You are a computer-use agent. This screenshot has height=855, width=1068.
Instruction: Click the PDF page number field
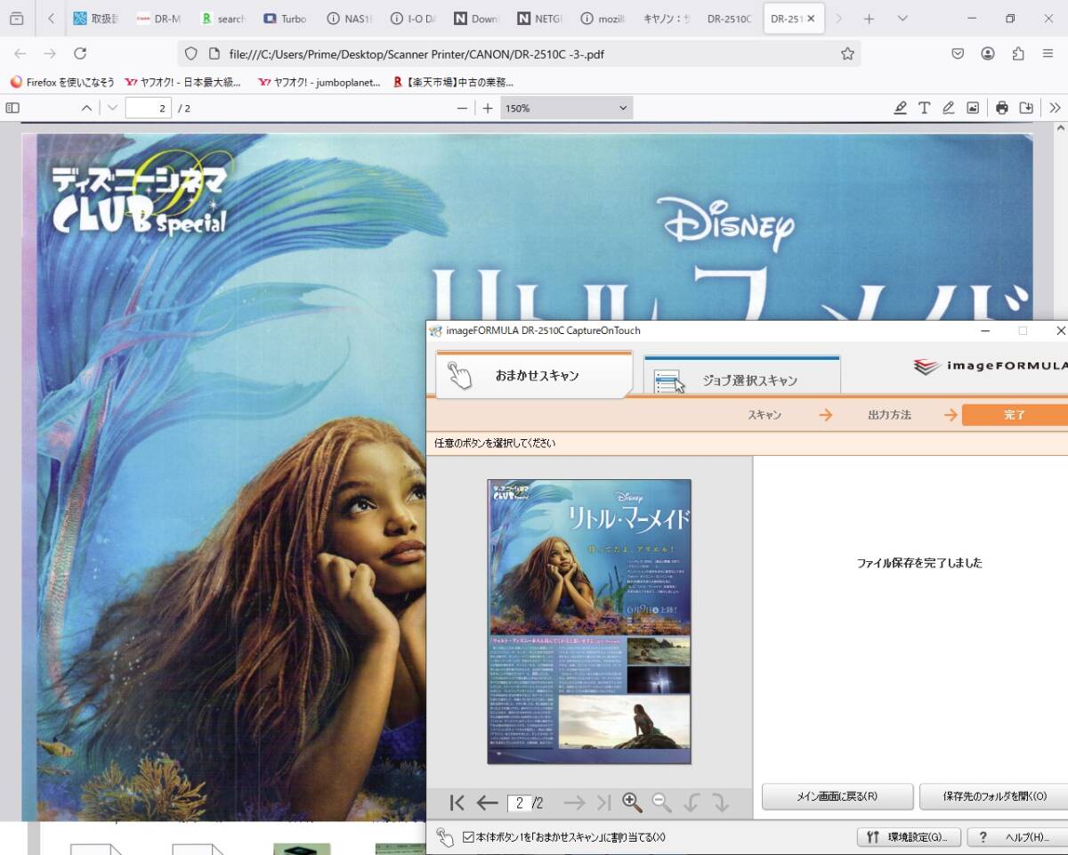[x=148, y=108]
